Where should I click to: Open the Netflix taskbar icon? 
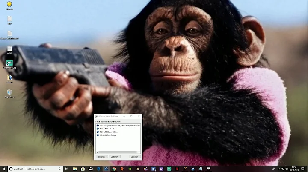coord(177,169)
